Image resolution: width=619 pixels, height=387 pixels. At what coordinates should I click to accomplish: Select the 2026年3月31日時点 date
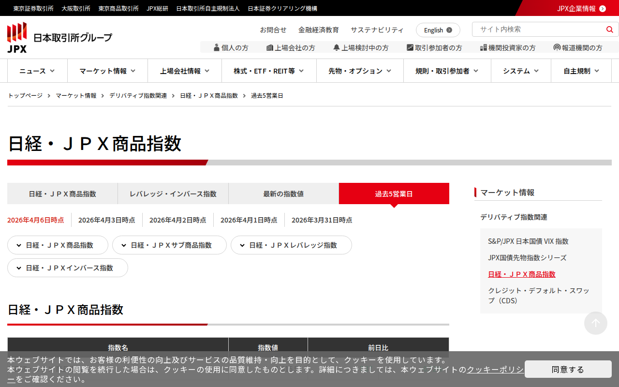click(322, 220)
